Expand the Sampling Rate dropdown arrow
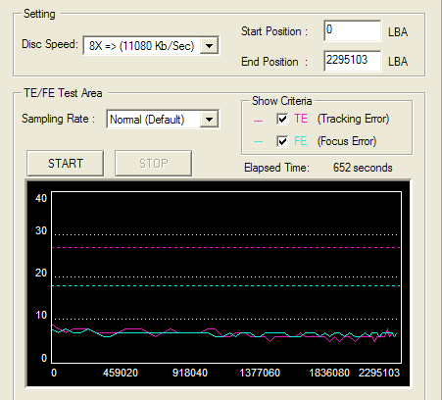The height and width of the screenshot is (400, 442). pyautogui.click(x=209, y=120)
